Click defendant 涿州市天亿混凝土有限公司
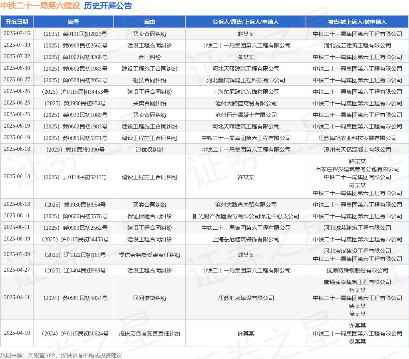 pos(357,150)
